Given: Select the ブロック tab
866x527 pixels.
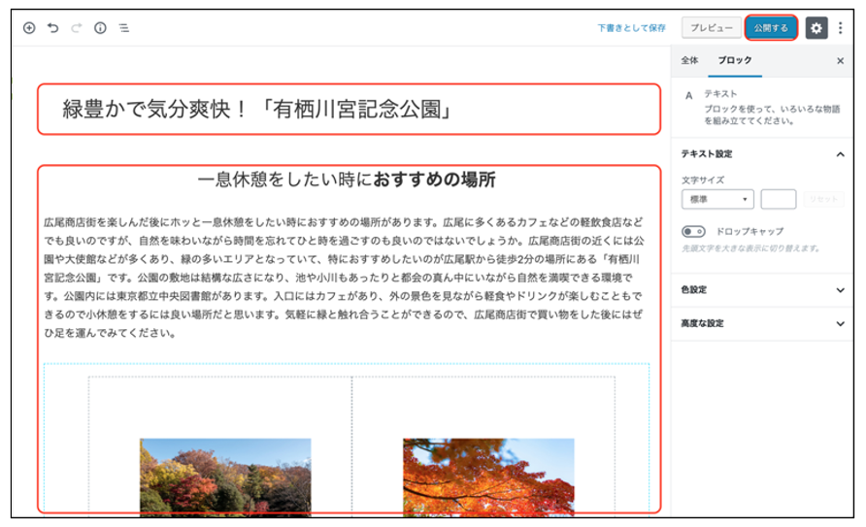Looking at the screenshot, I should click(x=734, y=60).
